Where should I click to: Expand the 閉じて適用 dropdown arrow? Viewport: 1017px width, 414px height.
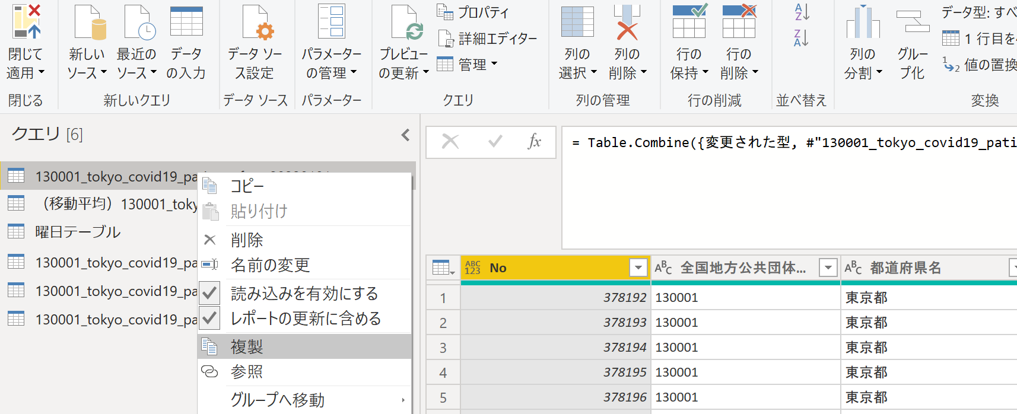pos(42,72)
